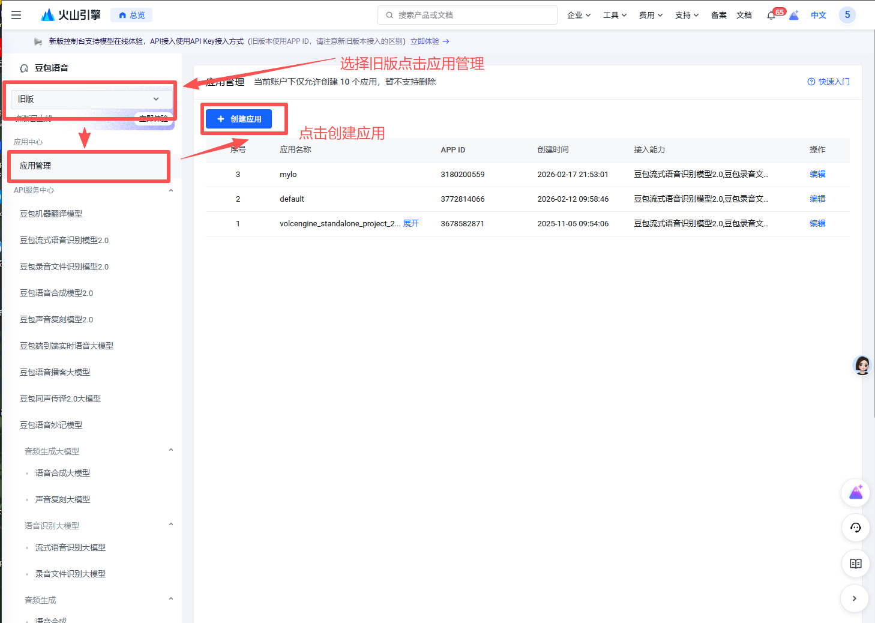This screenshot has height=623, width=875.
Task: Open the notifications bell
Action: (771, 16)
